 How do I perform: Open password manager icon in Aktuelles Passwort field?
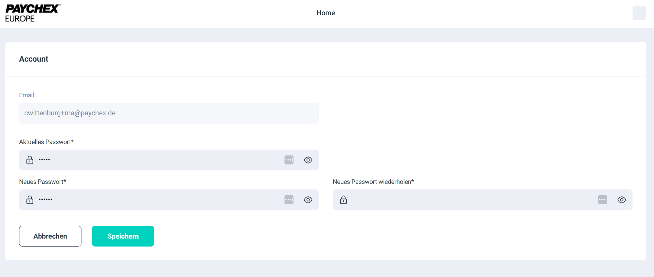click(x=289, y=160)
